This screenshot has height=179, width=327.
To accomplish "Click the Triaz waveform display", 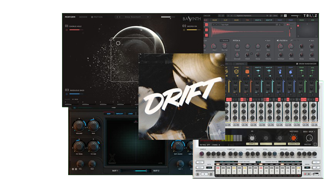I will (x=248, y=31).
